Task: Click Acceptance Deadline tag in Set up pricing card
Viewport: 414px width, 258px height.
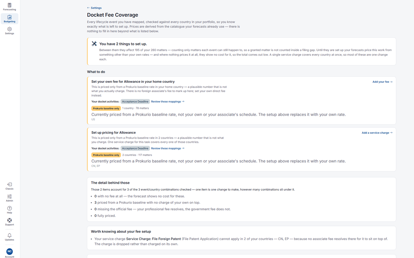Action: click(135, 148)
